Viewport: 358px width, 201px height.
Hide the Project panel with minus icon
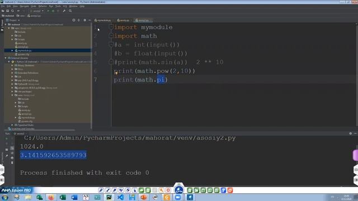pos(89,20)
